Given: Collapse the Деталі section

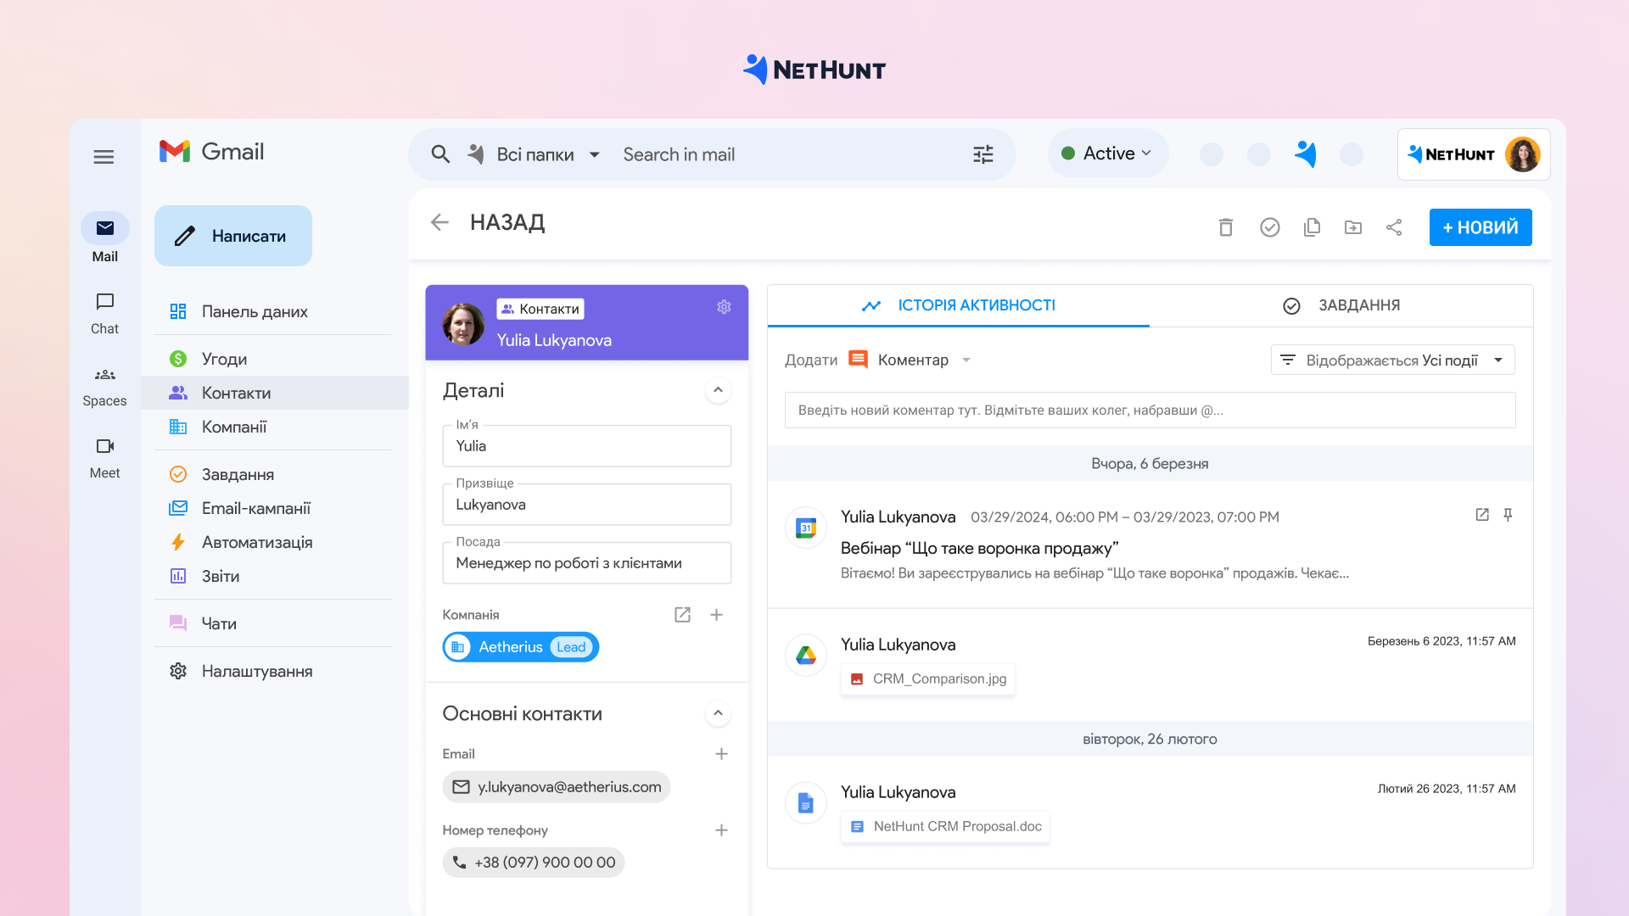Looking at the screenshot, I should tap(718, 390).
